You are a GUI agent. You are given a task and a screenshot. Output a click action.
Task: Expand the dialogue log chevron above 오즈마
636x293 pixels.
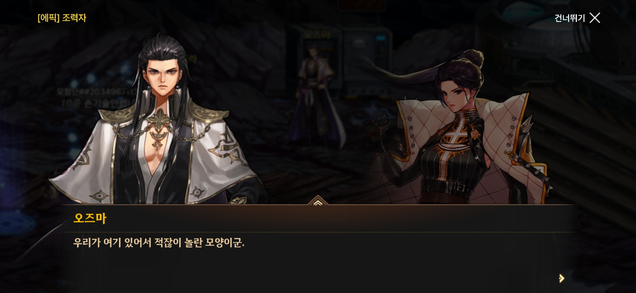(x=318, y=202)
